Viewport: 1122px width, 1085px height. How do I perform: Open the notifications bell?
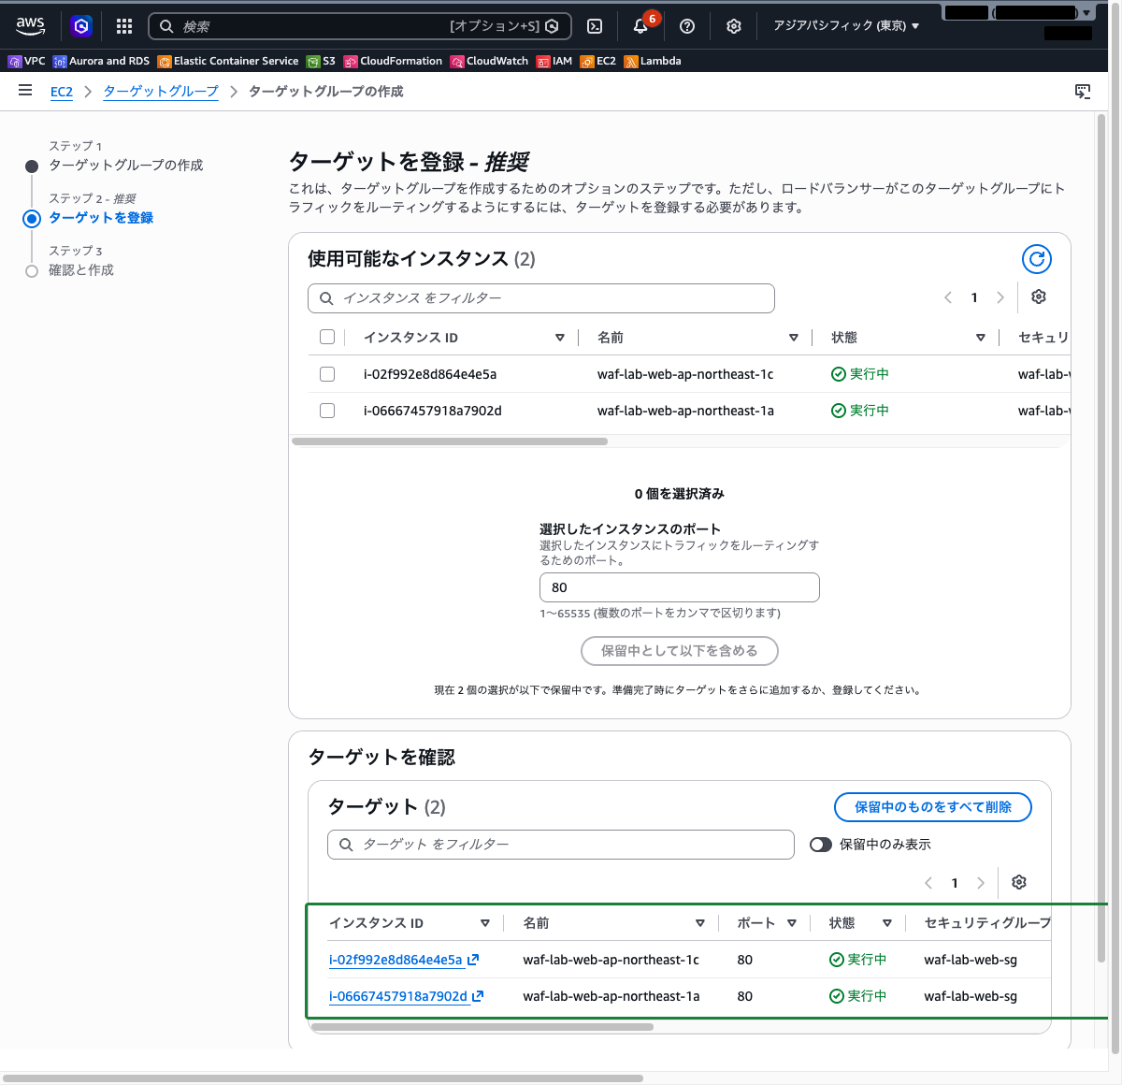pyautogui.click(x=640, y=26)
